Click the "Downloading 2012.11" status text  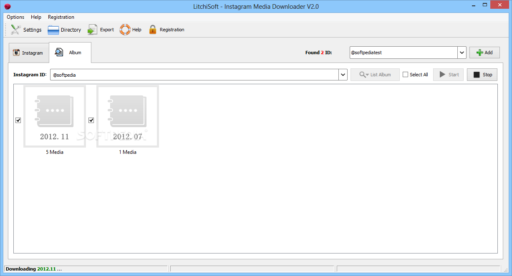34,269
